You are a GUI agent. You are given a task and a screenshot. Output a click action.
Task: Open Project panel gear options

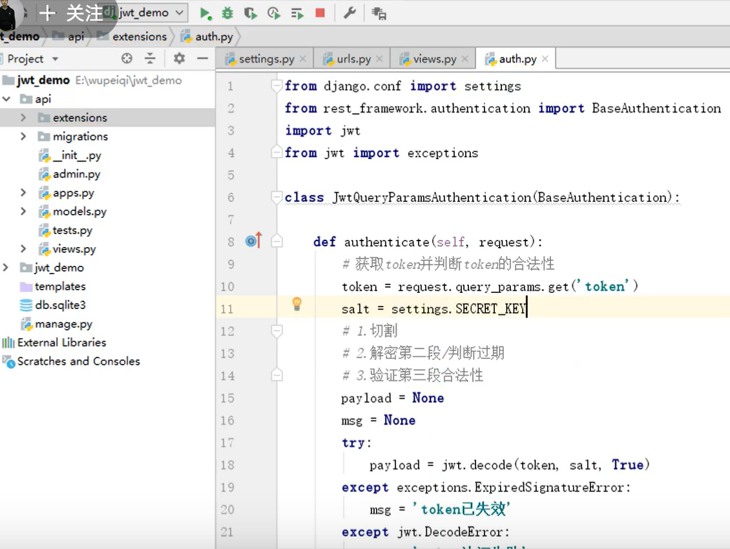click(x=179, y=59)
